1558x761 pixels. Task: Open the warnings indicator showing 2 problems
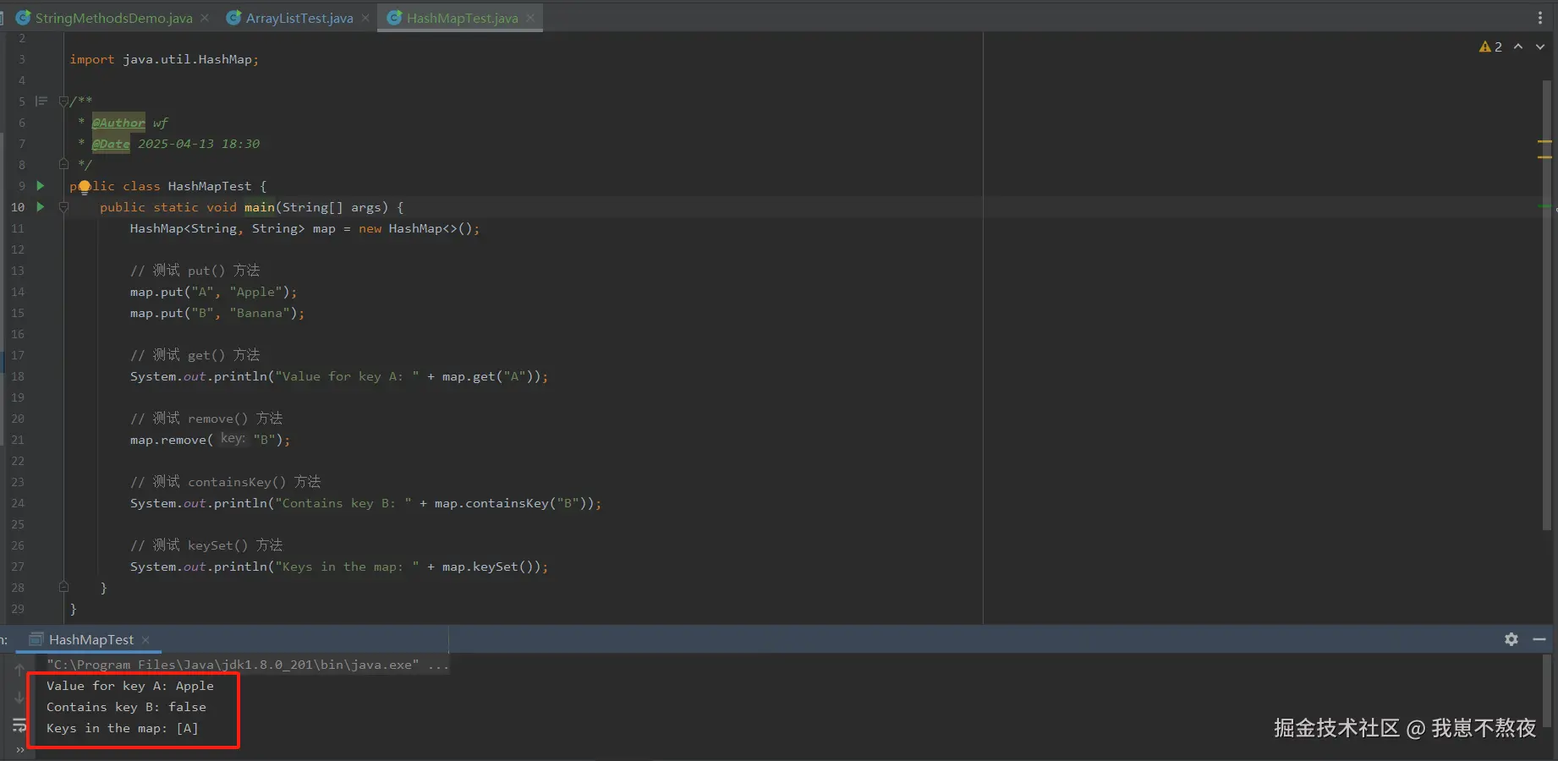click(1490, 47)
